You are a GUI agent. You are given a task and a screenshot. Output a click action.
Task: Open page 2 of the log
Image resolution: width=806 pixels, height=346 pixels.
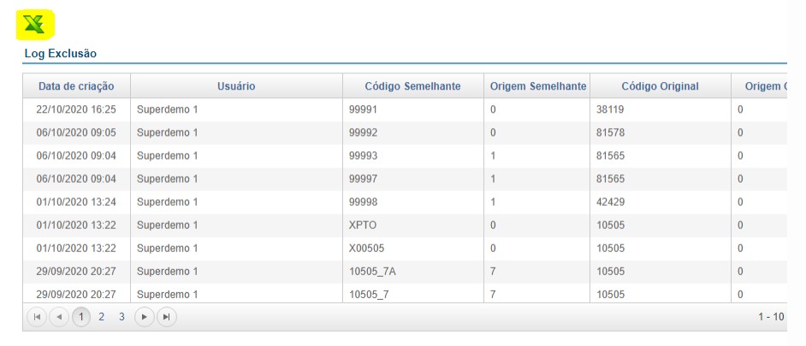tap(101, 317)
